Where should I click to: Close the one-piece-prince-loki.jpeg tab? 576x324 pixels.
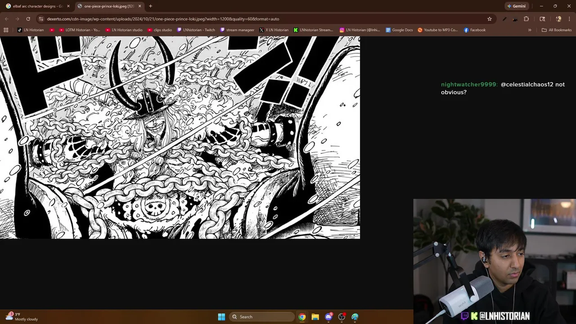pos(139,6)
